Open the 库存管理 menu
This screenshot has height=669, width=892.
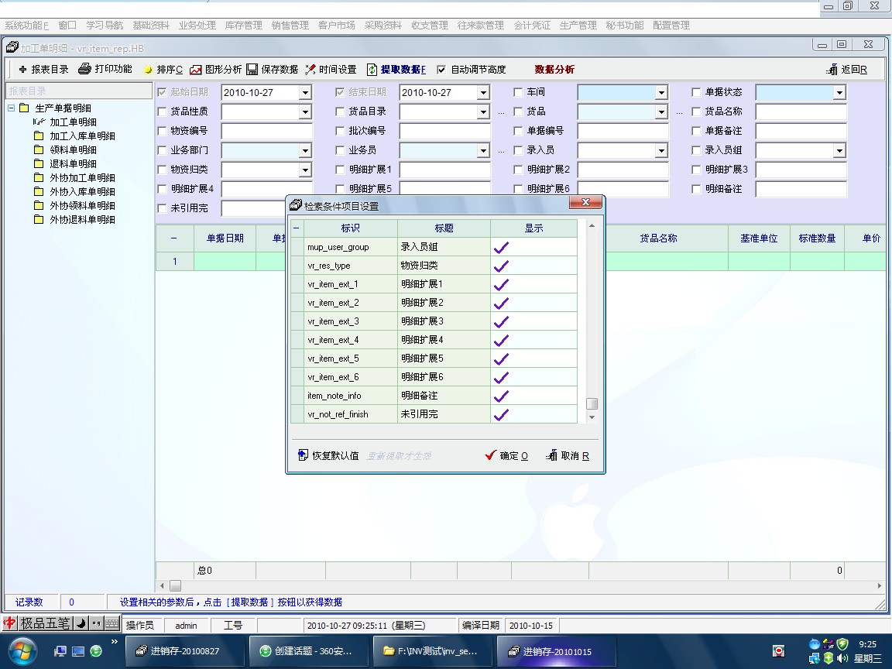(243, 26)
